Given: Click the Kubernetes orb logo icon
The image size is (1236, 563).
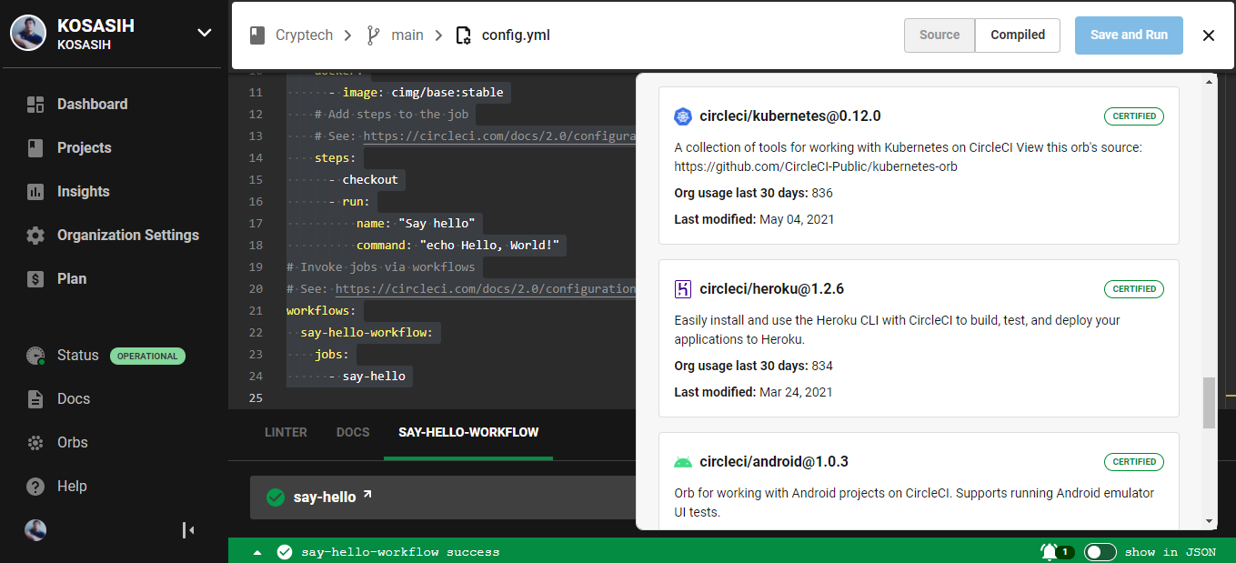Looking at the screenshot, I should pyautogui.click(x=683, y=116).
